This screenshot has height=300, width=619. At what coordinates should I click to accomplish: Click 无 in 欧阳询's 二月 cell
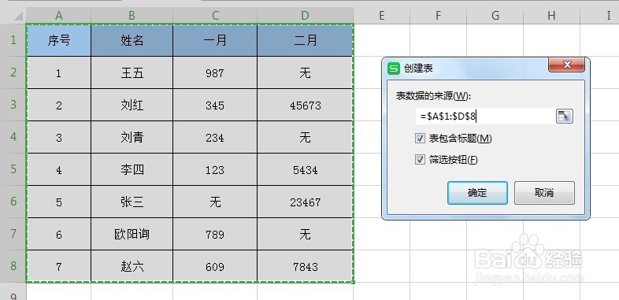click(x=305, y=234)
